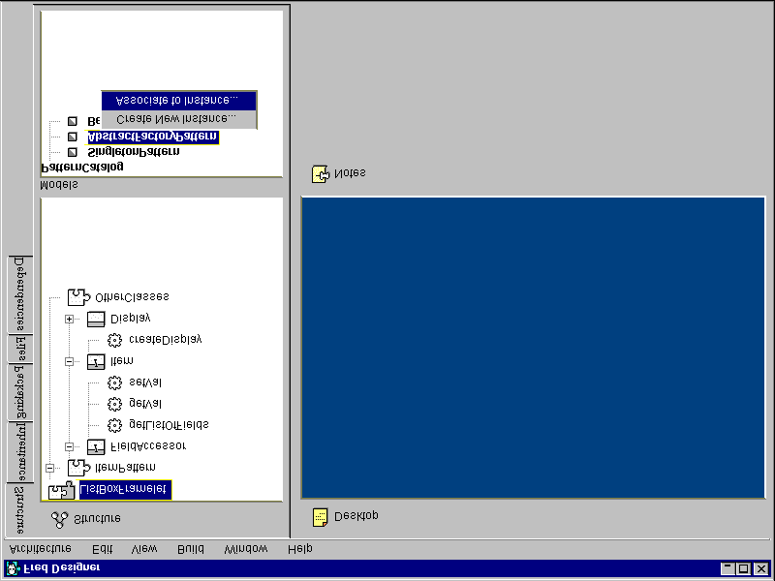The width and height of the screenshot is (775, 581).
Task: Open the Help menu
Action: coord(300,549)
